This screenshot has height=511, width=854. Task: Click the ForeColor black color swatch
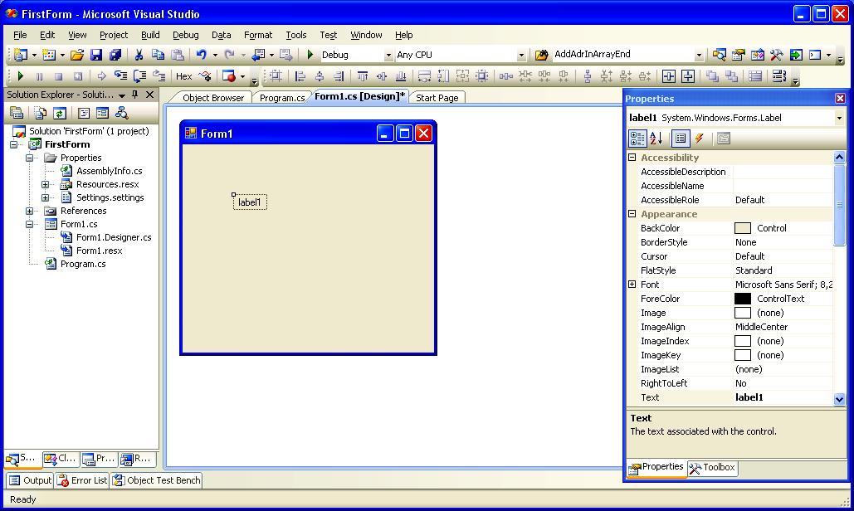pos(742,298)
